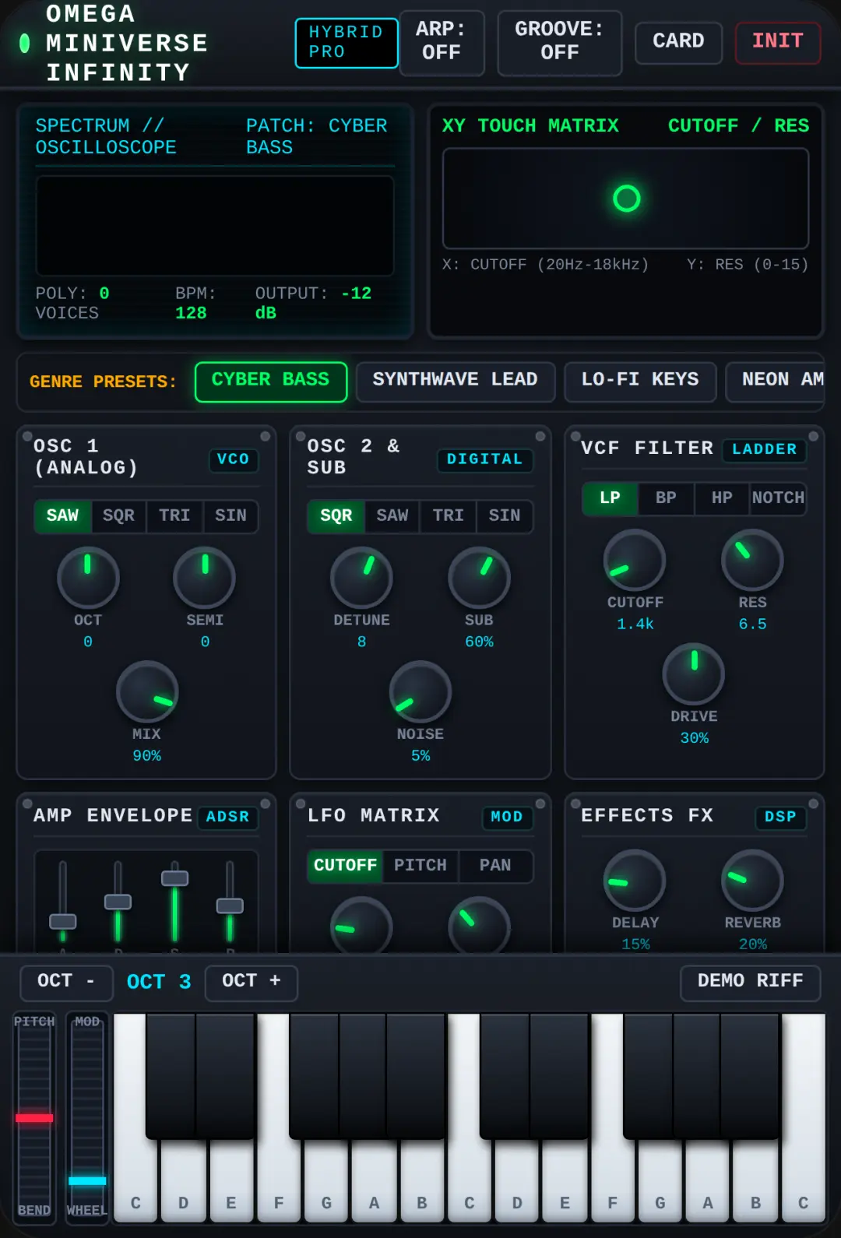This screenshot has width=841, height=1238.
Task: Select the HP filter type
Action: (x=722, y=498)
